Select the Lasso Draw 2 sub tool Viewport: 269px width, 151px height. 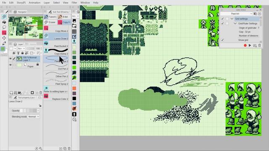(x=56, y=36)
